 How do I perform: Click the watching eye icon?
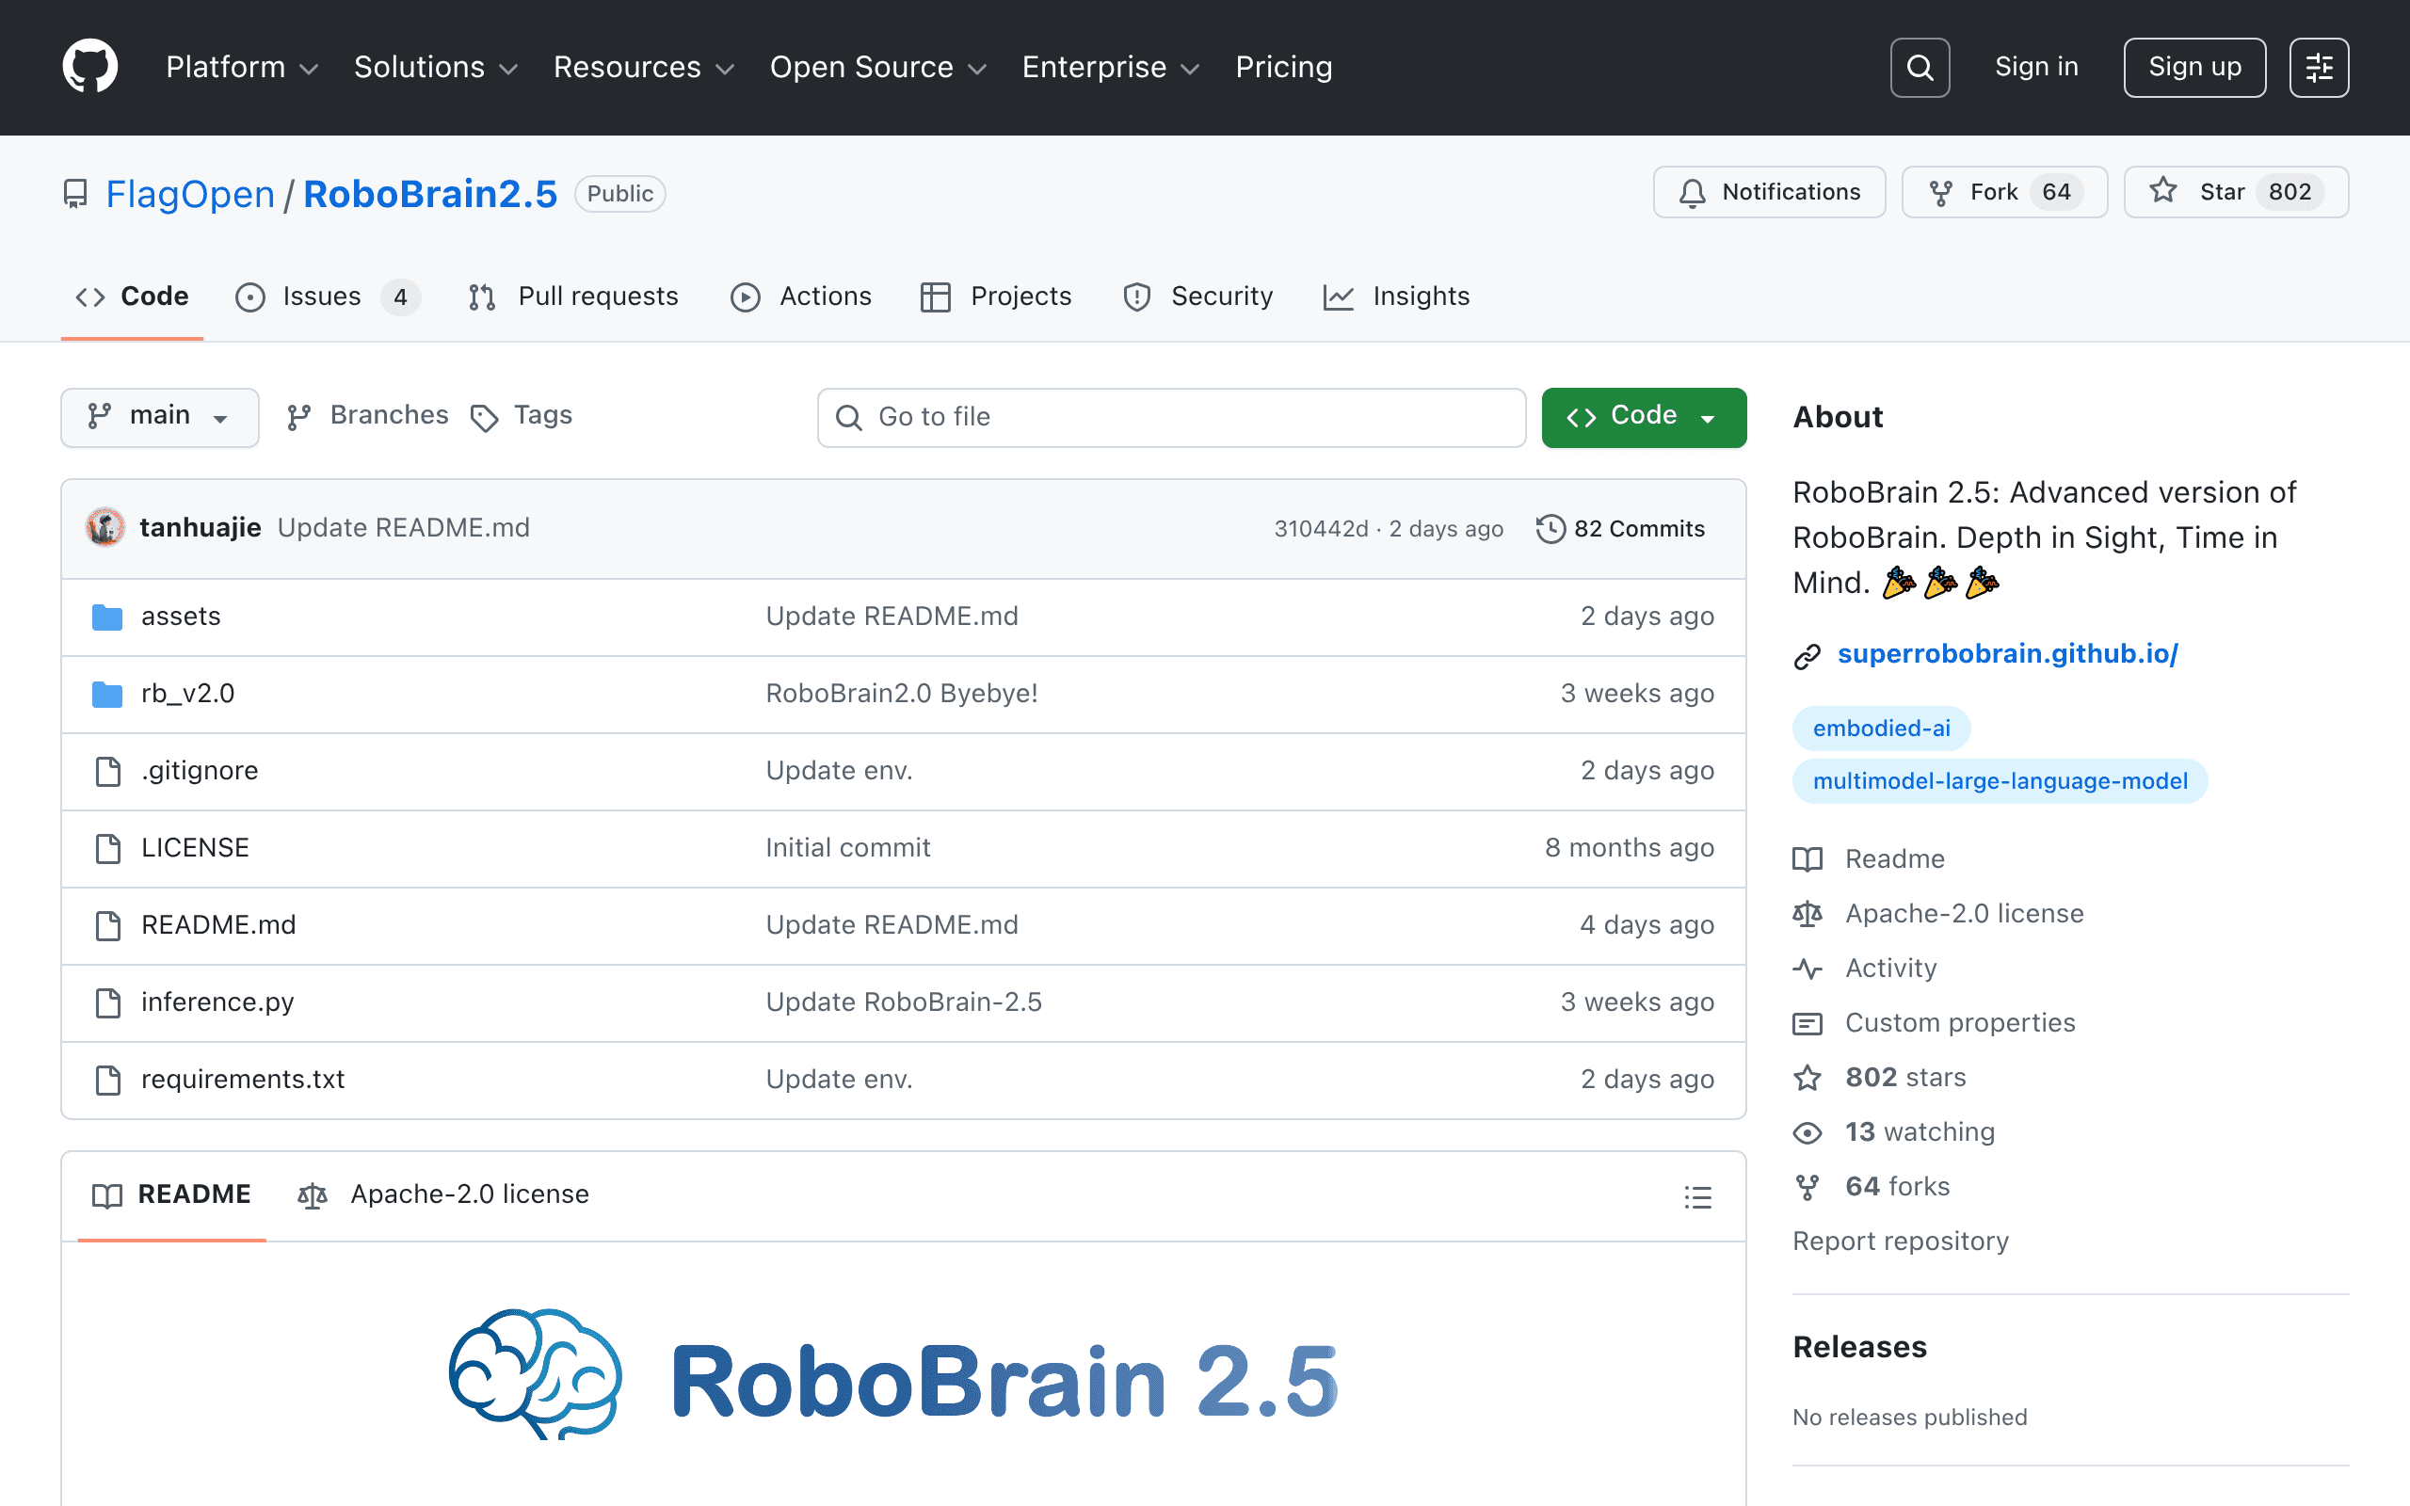pyautogui.click(x=1807, y=1132)
